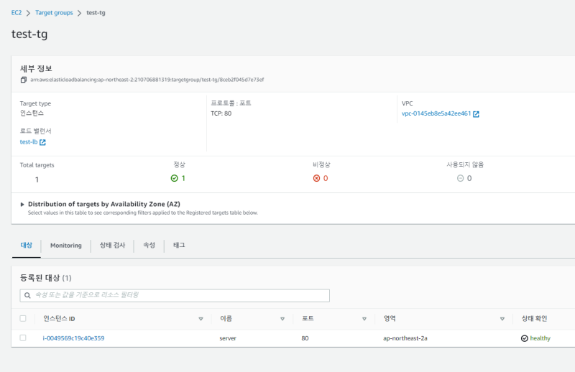
Task: Sort by the 인스턴스 ID column arrow
Action: [x=201, y=319]
